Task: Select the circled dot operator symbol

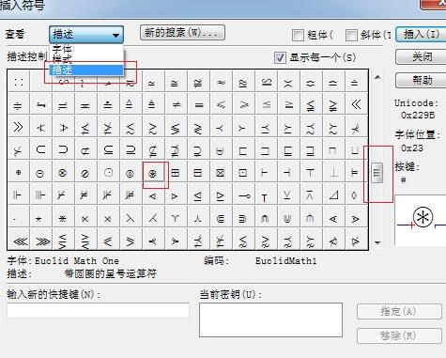Action: pos(108,172)
